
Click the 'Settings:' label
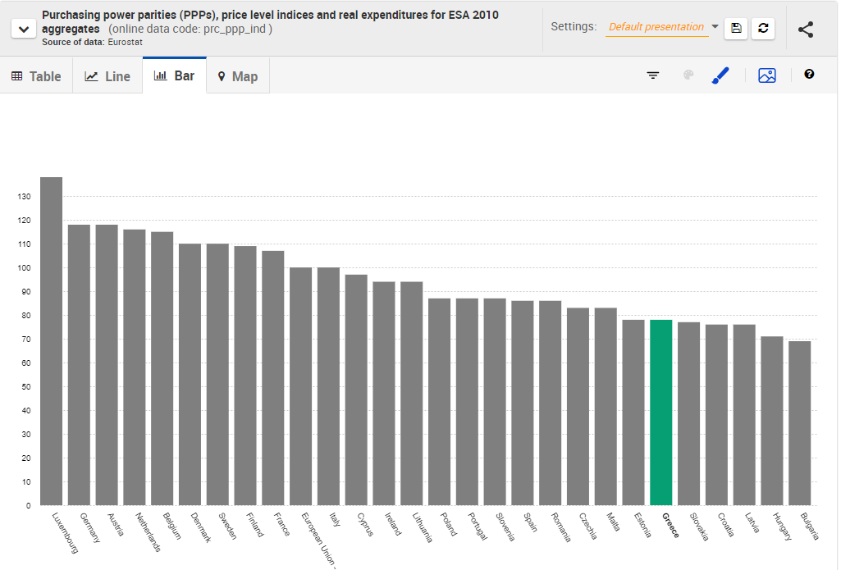pyautogui.click(x=574, y=26)
